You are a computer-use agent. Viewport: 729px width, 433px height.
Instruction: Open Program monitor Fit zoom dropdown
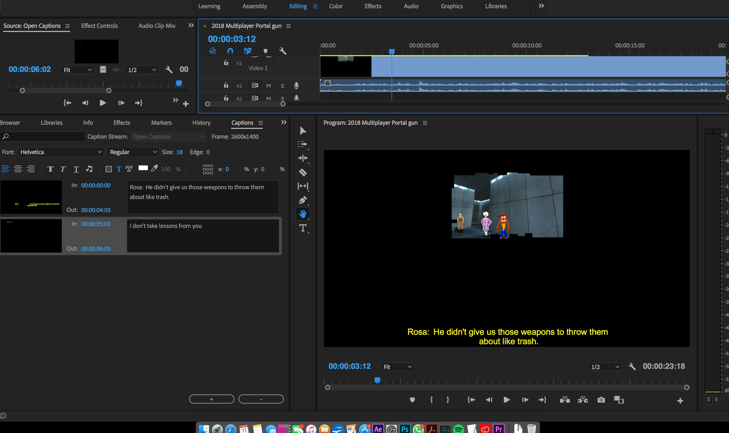[x=397, y=367]
